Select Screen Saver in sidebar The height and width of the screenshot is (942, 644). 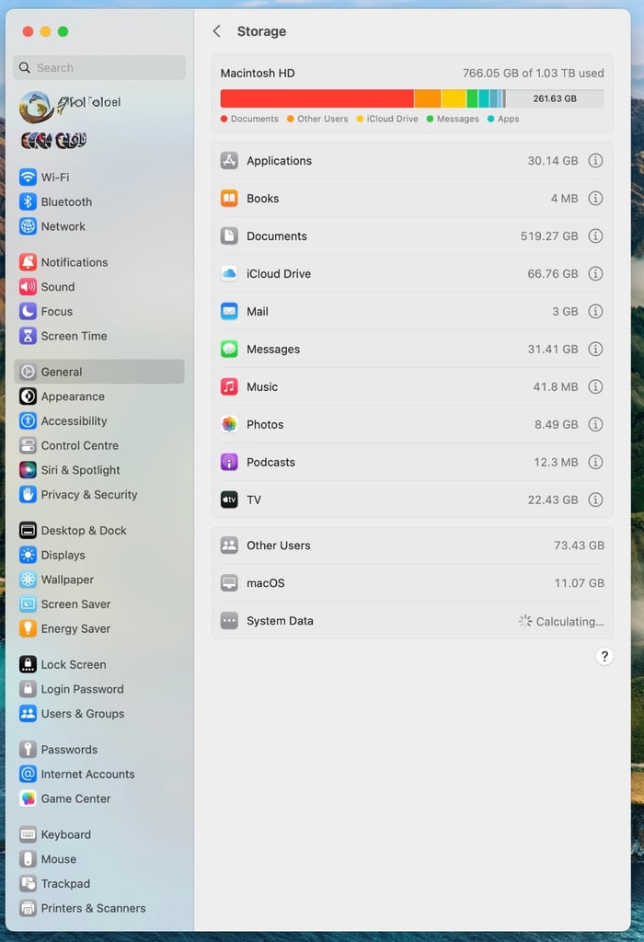click(99, 604)
